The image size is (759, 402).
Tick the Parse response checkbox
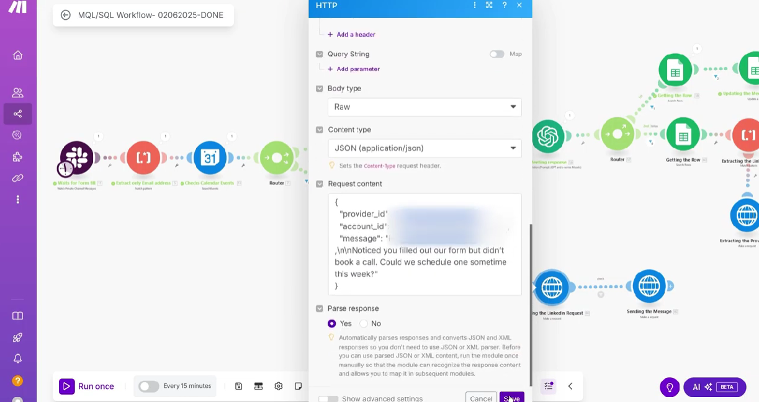320,308
